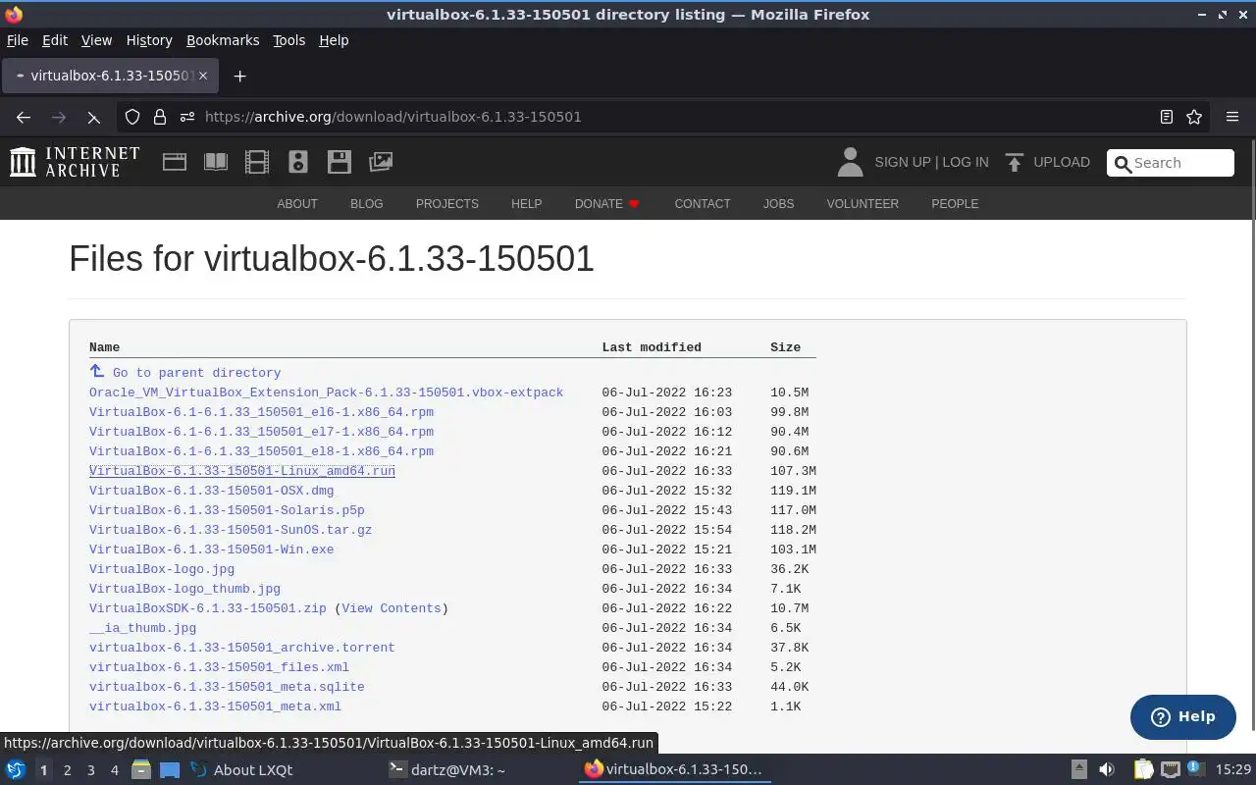
Task: Open the Images picture icon
Action: (x=381, y=162)
